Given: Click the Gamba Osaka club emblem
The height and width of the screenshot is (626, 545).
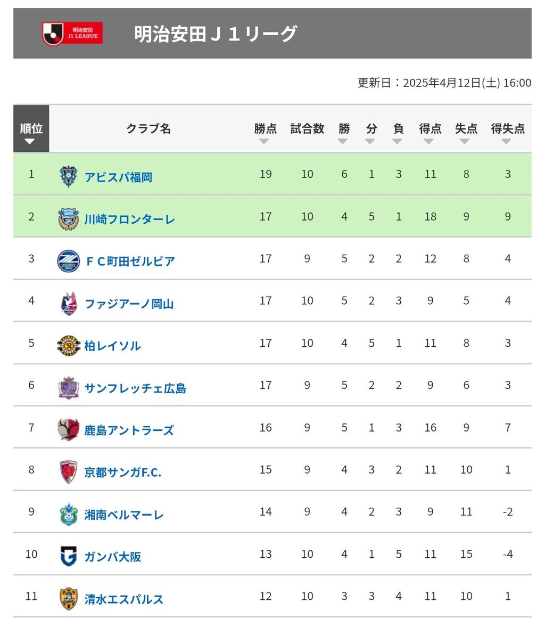Looking at the screenshot, I should tap(69, 556).
